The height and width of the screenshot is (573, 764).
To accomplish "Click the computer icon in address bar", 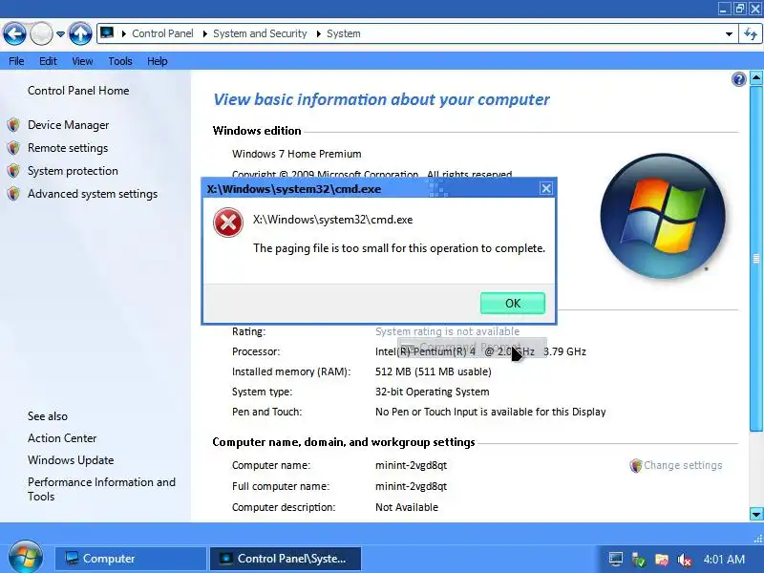I will pyautogui.click(x=107, y=33).
